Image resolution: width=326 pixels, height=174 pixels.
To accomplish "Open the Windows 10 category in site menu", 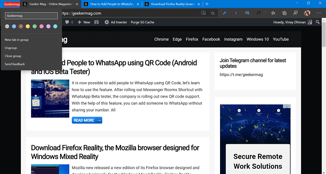I will pyautogui.click(x=258, y=39).
